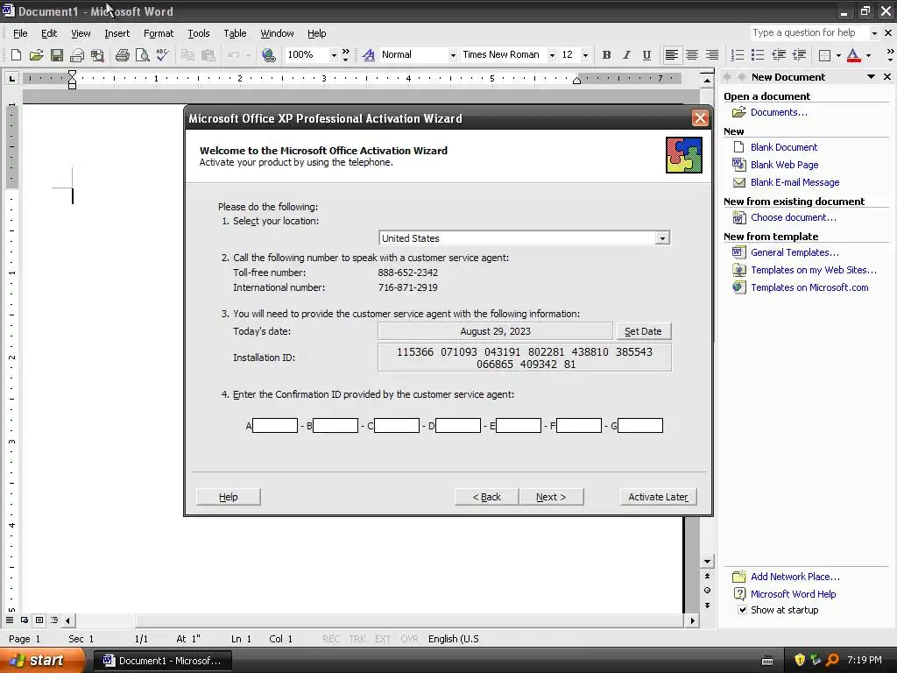Apply numbered list formatting
This screenshot has height=673, width=897.
(738, 55)
